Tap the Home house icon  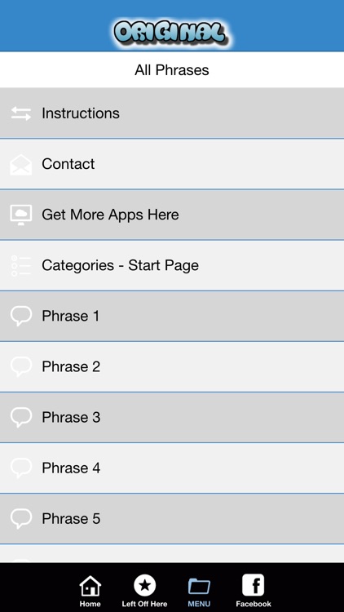pos(90,586)
